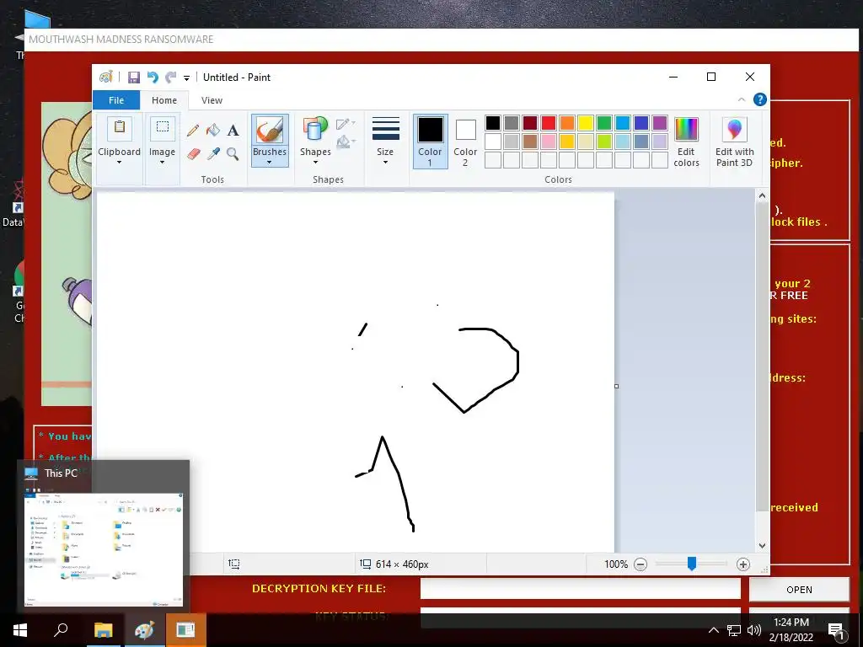The width and height of the screenshot is (863, 647).
Task: Pick the Color picker eyedropper tool
Action: coord(213,153)
